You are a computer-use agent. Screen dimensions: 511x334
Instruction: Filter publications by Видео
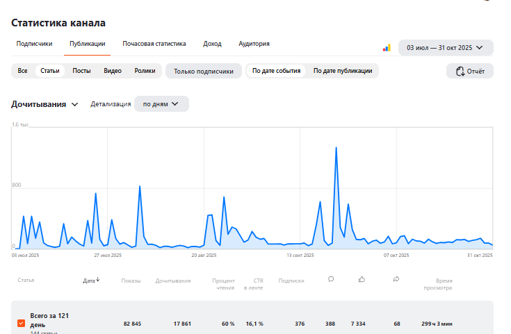[113, 71]
